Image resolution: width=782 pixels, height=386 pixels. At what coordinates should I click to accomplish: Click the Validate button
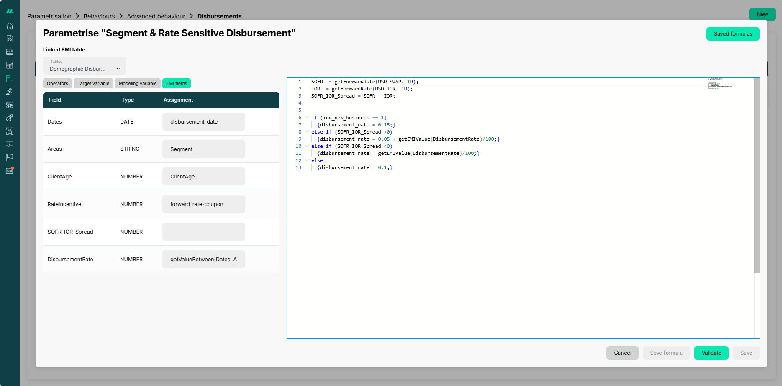[x=711, y=353]
